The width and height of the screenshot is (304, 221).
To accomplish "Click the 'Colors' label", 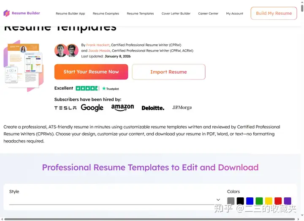I will click(x=233, y=192).
